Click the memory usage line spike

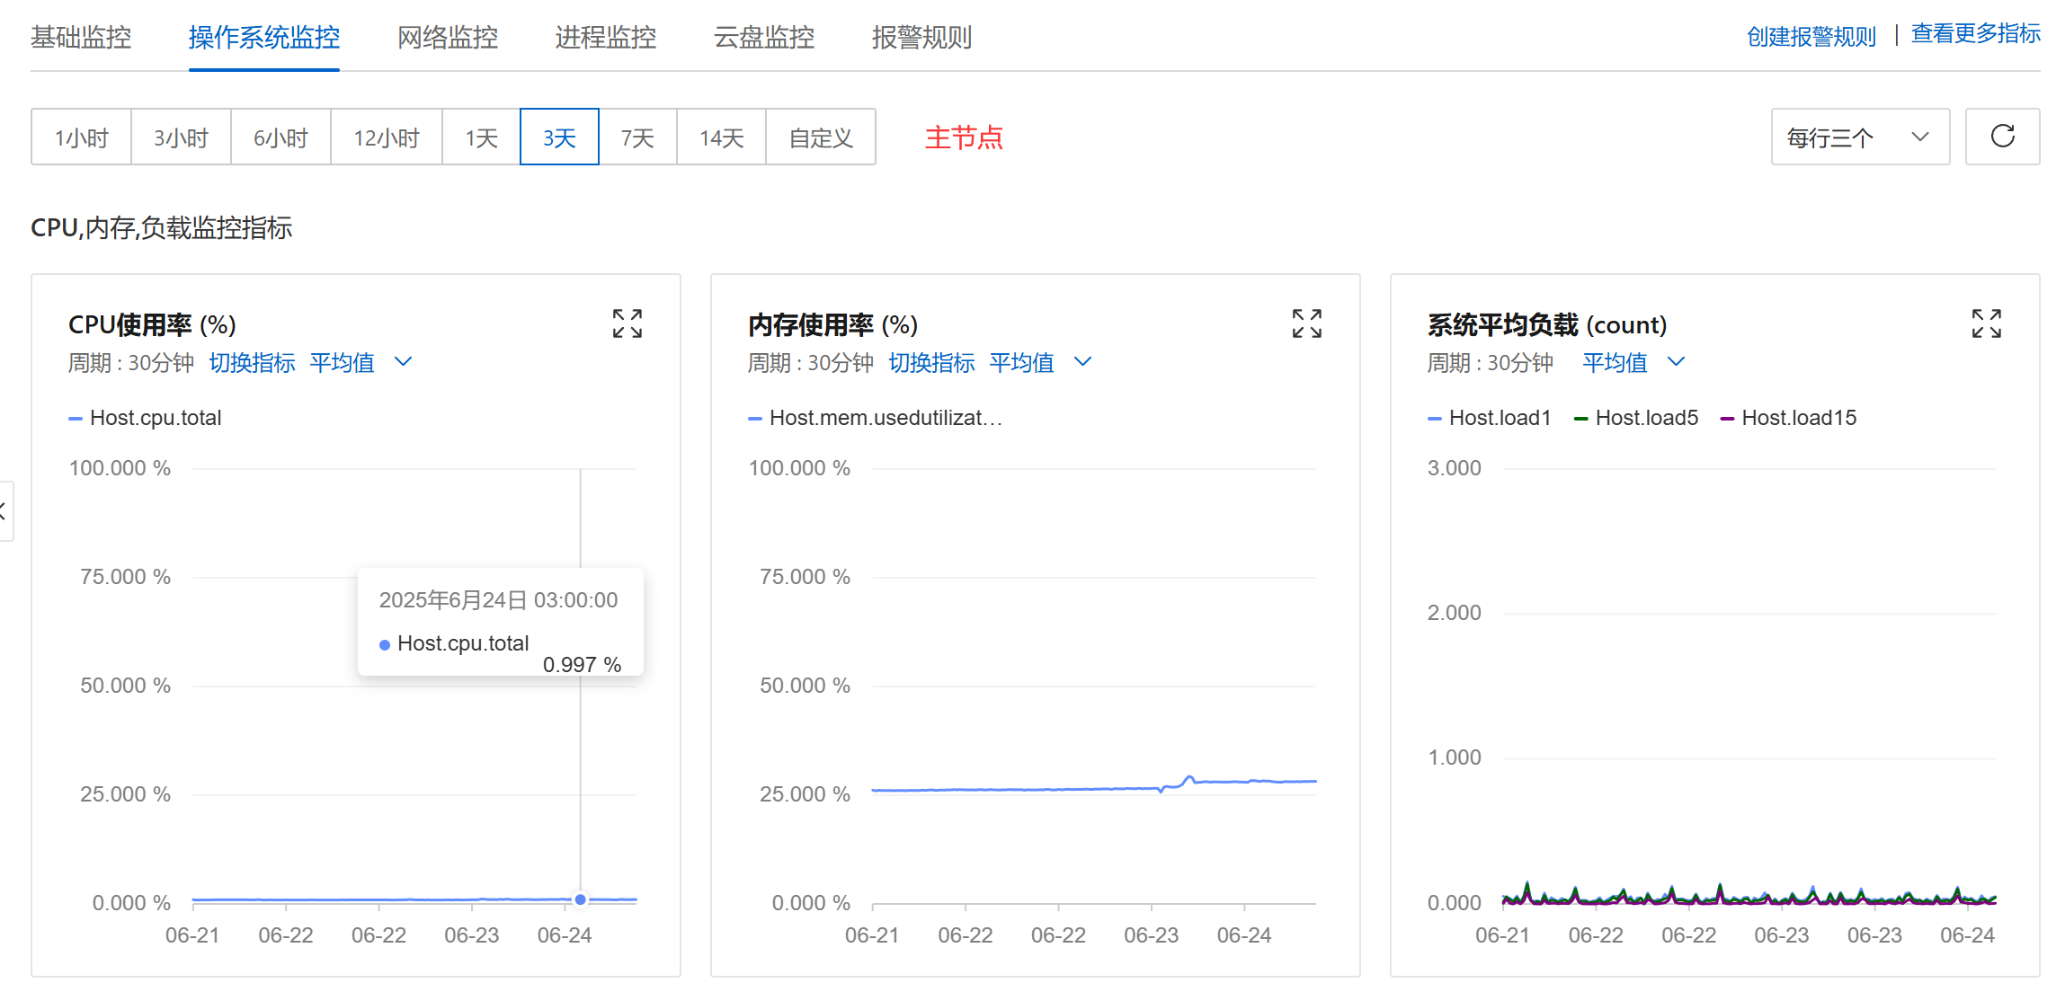pyautogui.click(x=1188, y=778)
